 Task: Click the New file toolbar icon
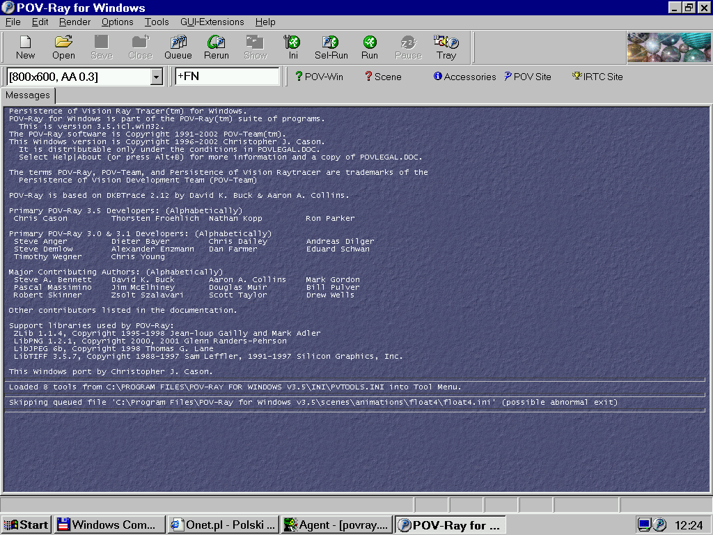tap(25, 47)
